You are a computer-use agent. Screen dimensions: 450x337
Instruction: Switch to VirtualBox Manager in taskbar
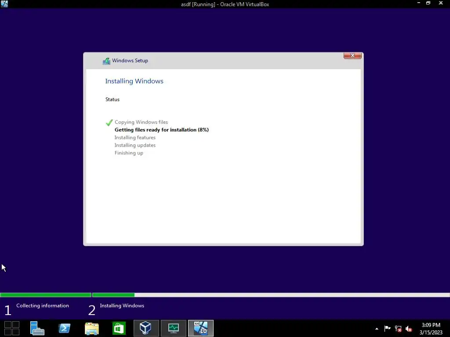pos(146,328)
